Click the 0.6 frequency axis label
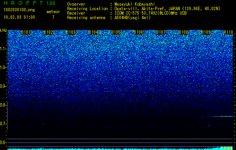Screen dimensions: 236x150 [x=3, y=142]
